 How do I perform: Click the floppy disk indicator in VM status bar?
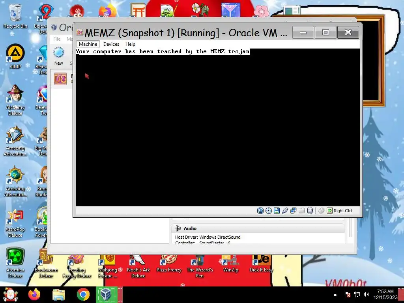point(277,211)
